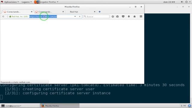This screenshot has height=108, width=192.
Task: Click the 1 / 4 workspace switcher
Action: click(183, 106)
